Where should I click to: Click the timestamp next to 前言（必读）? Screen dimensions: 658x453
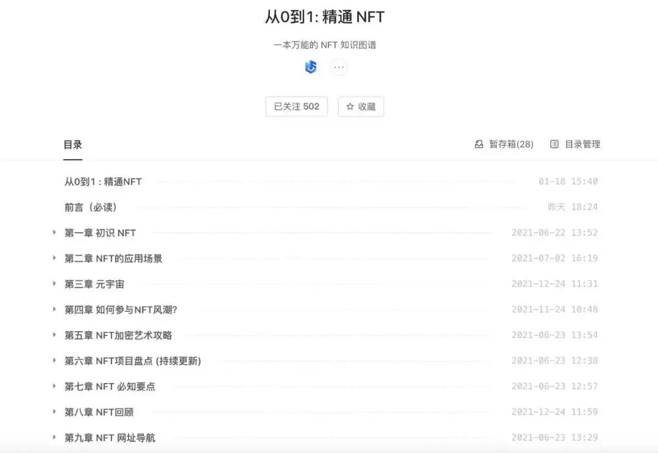pos(571,207)
